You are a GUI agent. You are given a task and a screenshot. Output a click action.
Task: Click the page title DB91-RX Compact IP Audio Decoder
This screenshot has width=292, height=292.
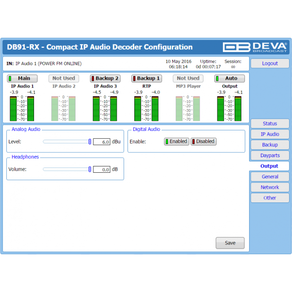coord(100,47)
